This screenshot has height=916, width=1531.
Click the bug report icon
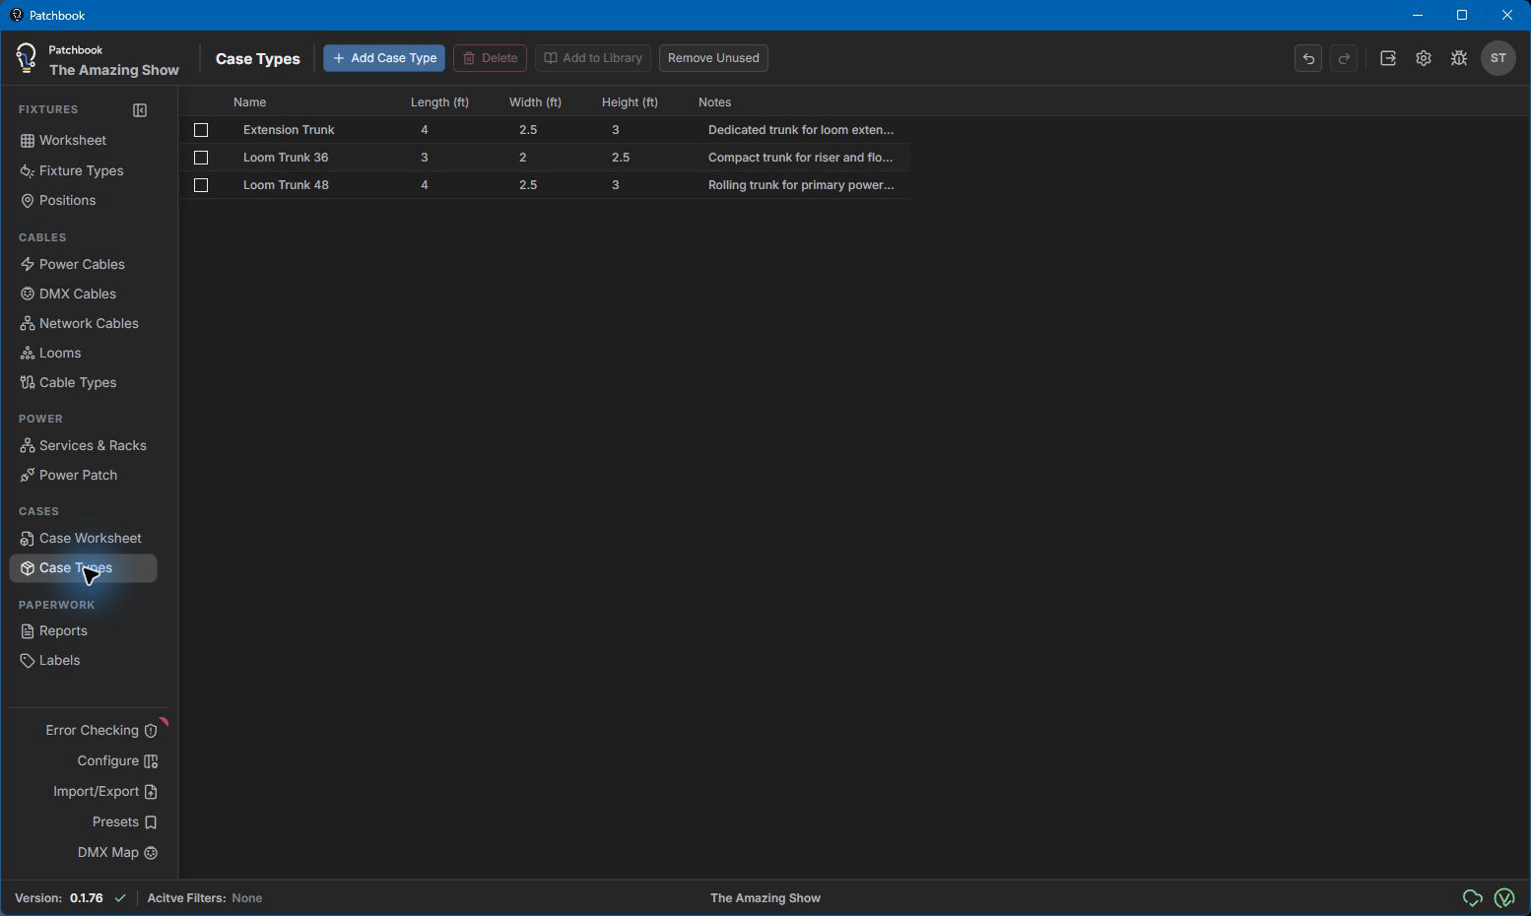1459,58
